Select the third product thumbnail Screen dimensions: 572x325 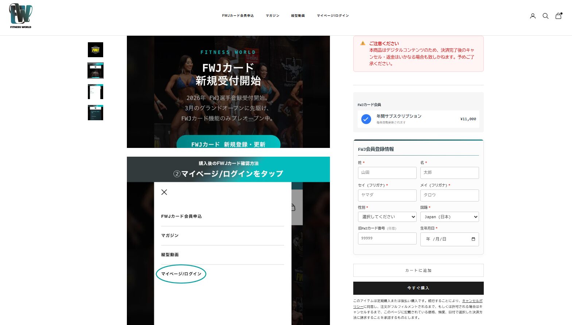(96, 92)
